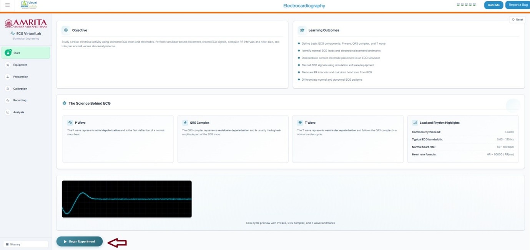Click the P Wave pulse icon
The width and height of the screenshot is (530, 250).
[x=70, y=123]
